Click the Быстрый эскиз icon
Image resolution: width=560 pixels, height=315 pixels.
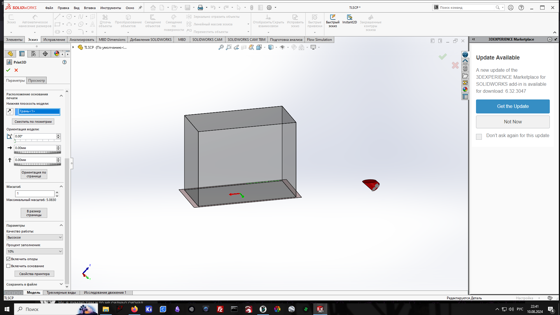[x=332, y=17]
